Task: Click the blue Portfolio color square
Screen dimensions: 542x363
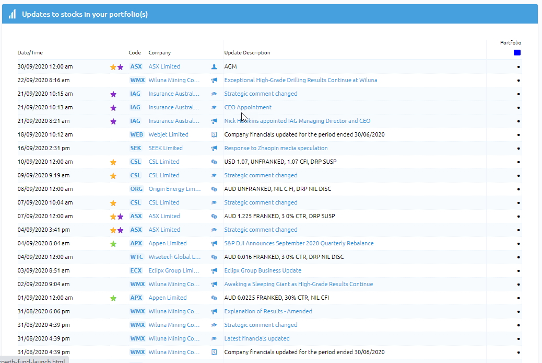Action: (x=517, y=53)
